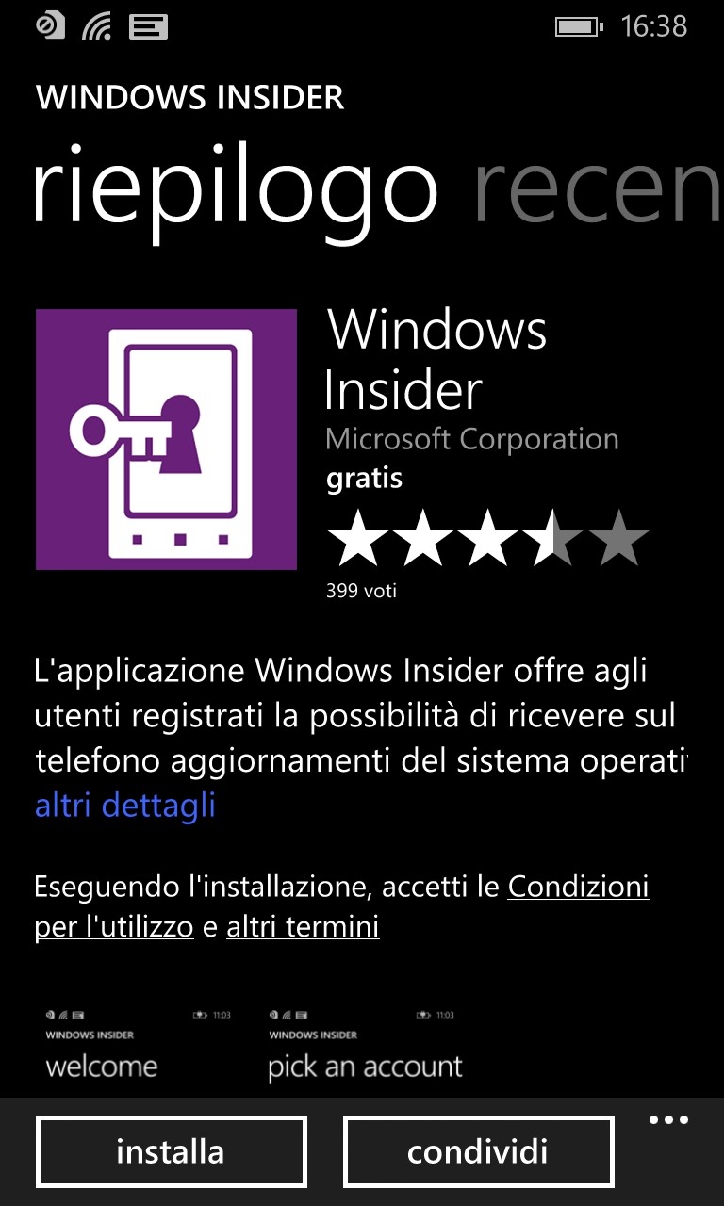Tap the Windows Insider app title text
This screenshot has width=724, height=1206.
(436, 361)
